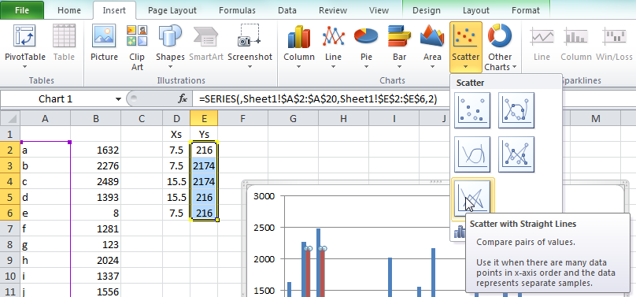Expand the Line chart dropdown arrow
The height and width of the screenshot is (297, 636).
pos(333,66)
